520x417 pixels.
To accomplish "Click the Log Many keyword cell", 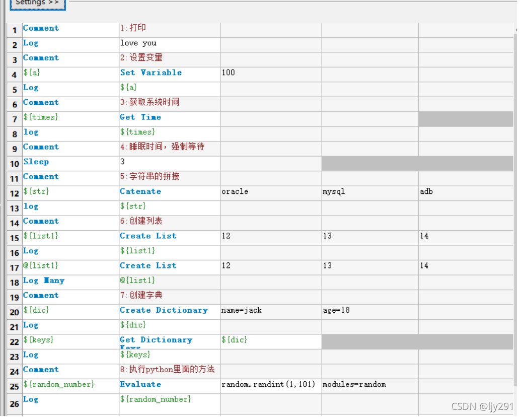I will (70, 283).
